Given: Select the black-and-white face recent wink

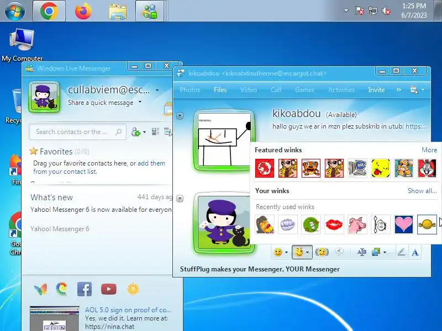Looking at the screenshot, I should [381, 225].
